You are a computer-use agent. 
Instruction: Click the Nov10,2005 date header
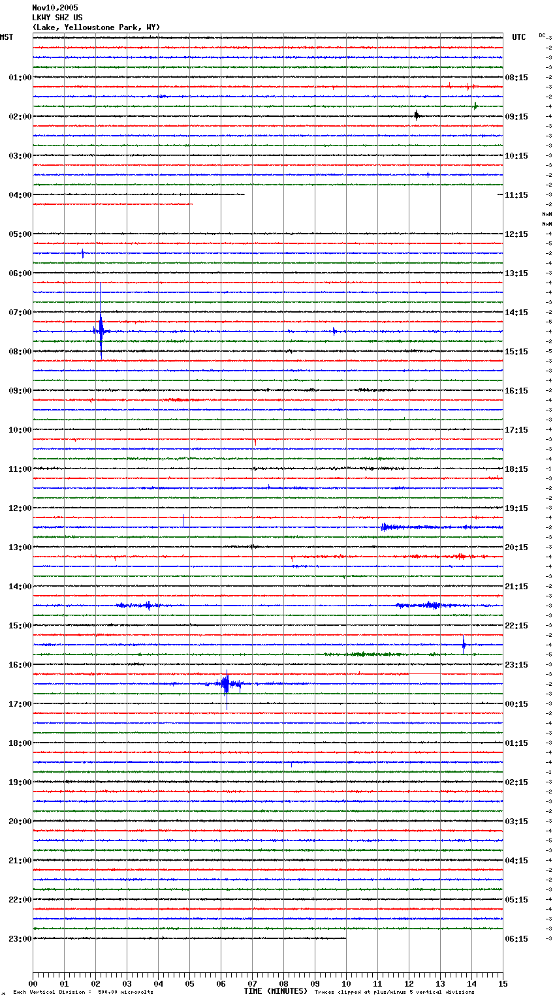(x=55, y=8)
